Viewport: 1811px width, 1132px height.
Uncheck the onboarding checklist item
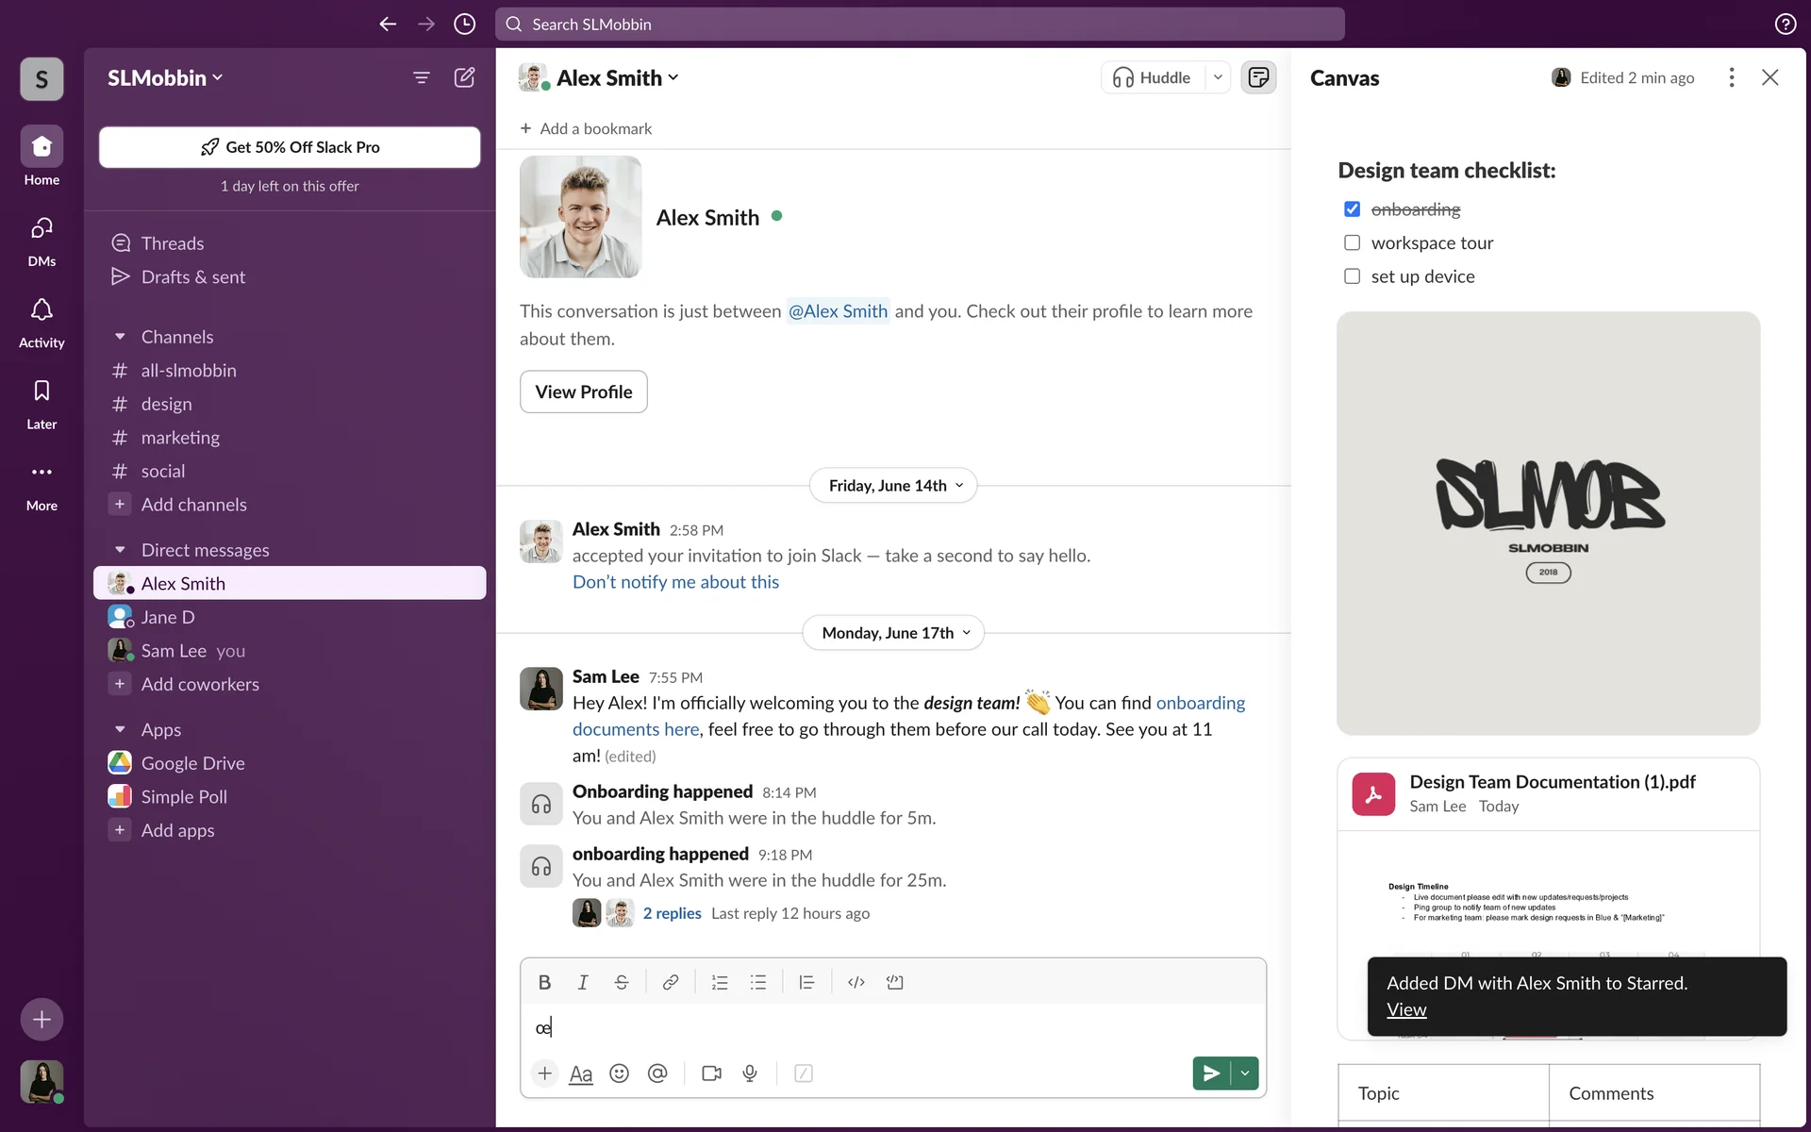pyautogui.click(x=1352, y=209)
